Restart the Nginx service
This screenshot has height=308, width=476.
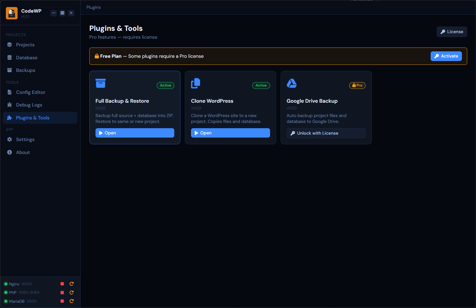click(x=71, y=284)
